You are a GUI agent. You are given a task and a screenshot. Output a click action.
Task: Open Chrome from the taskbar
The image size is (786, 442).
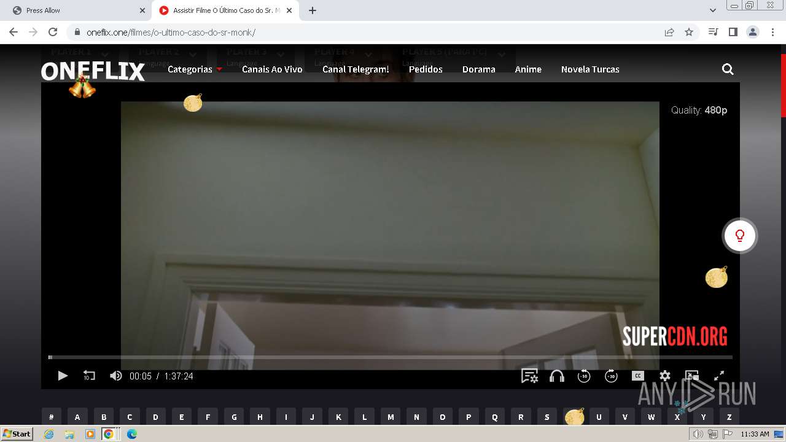(x=109, y=434)
